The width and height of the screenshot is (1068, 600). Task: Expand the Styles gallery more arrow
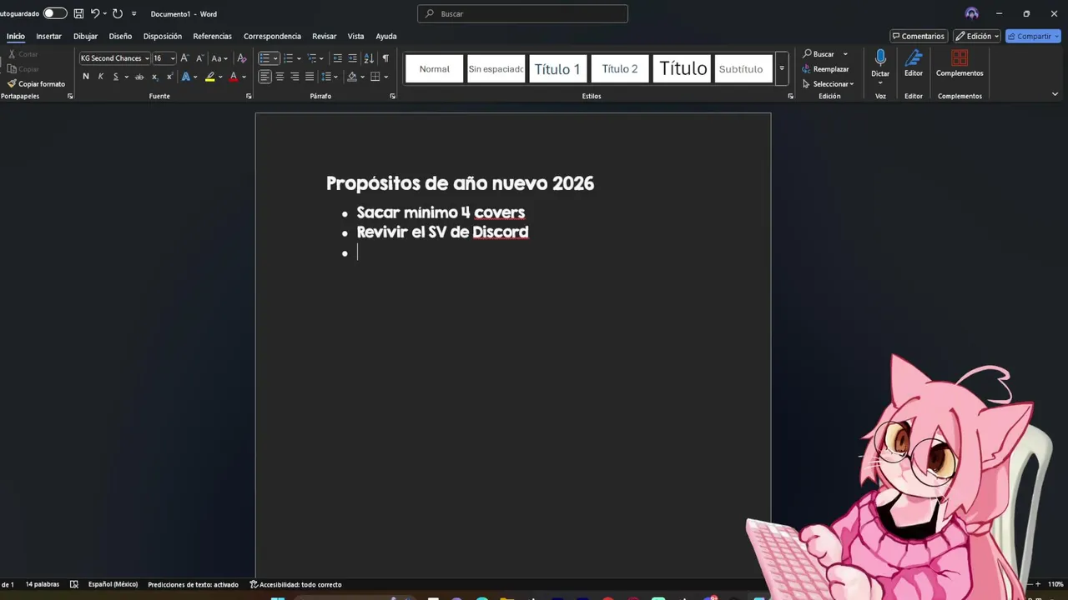pos(782,69)
